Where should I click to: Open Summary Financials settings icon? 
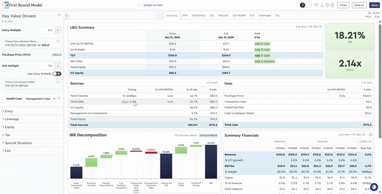click(x=371, y=135)
